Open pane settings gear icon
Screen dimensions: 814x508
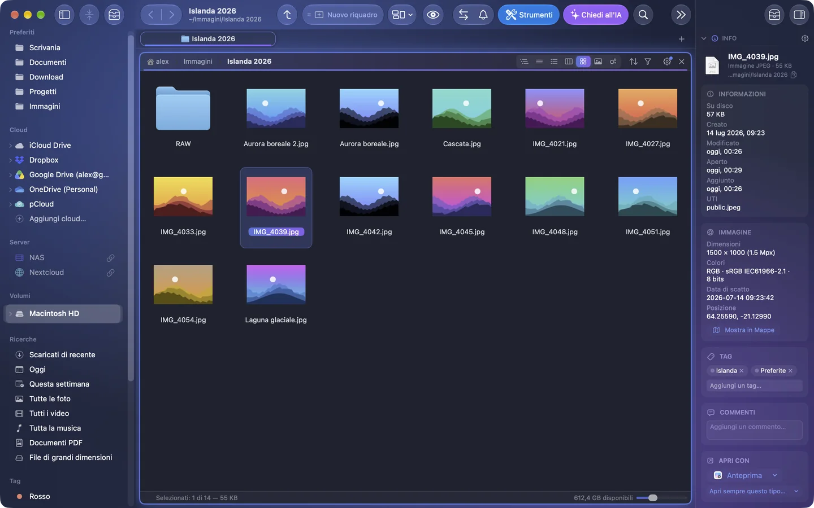click(667, 62)
